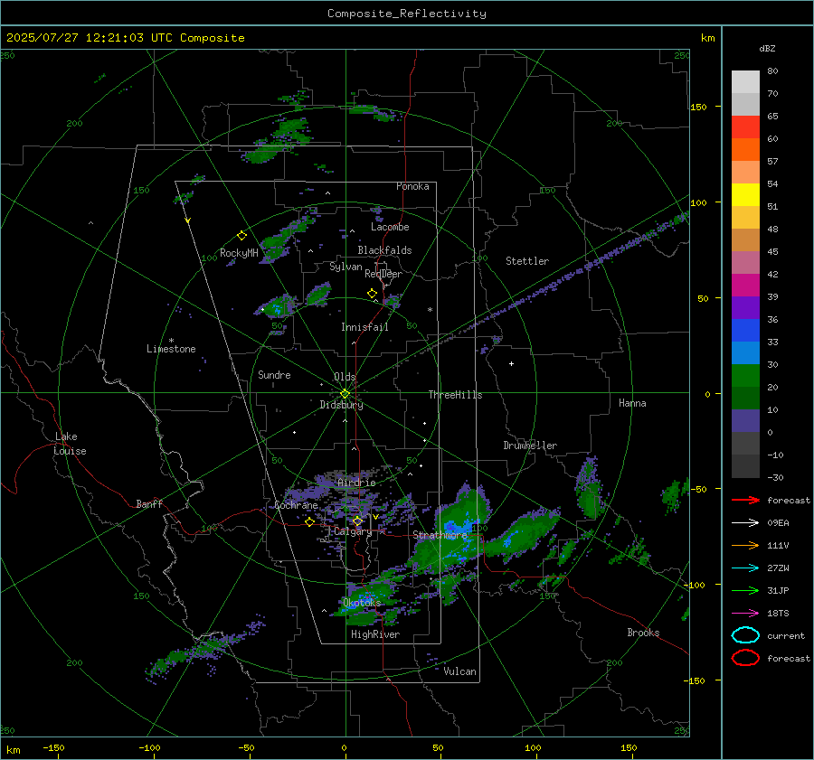814x760 pixels.
Task: Click the Vulcan city label
Action: pos(460,671)
